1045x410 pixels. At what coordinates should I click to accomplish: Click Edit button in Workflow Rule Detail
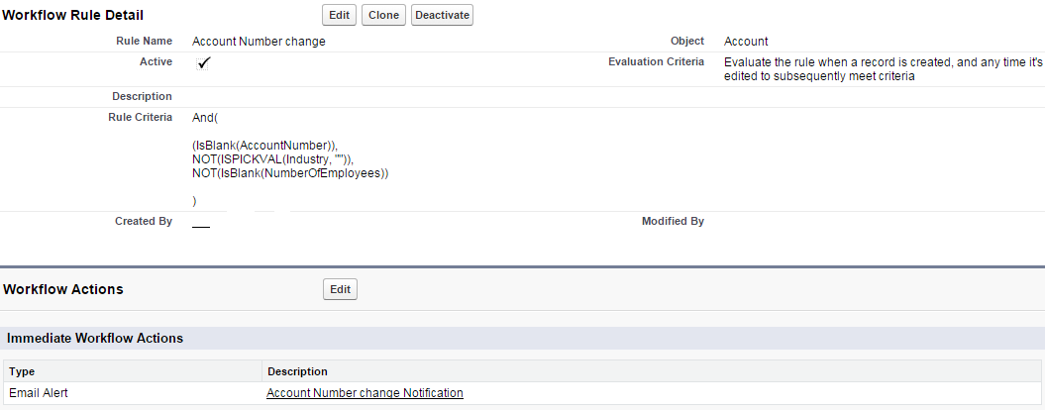point(339,15)
